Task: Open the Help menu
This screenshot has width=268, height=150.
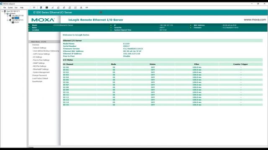Action: 22,7
